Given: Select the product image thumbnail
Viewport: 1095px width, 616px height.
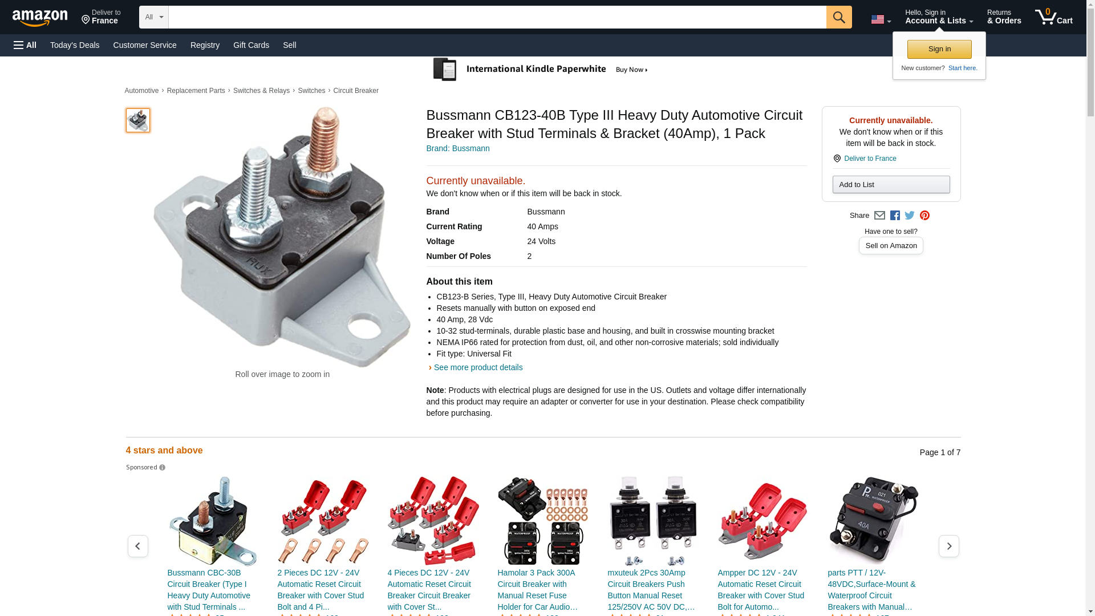Looking at the screenshot, I should tap(138, 120).
